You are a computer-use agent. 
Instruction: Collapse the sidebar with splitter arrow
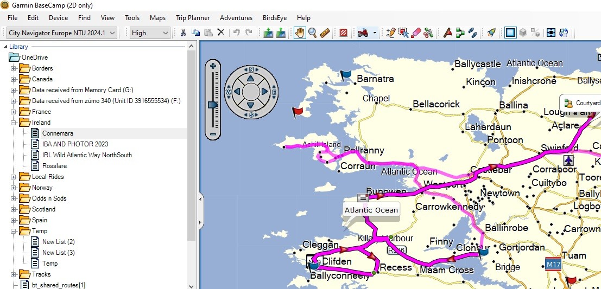click(x=200, y=198)
